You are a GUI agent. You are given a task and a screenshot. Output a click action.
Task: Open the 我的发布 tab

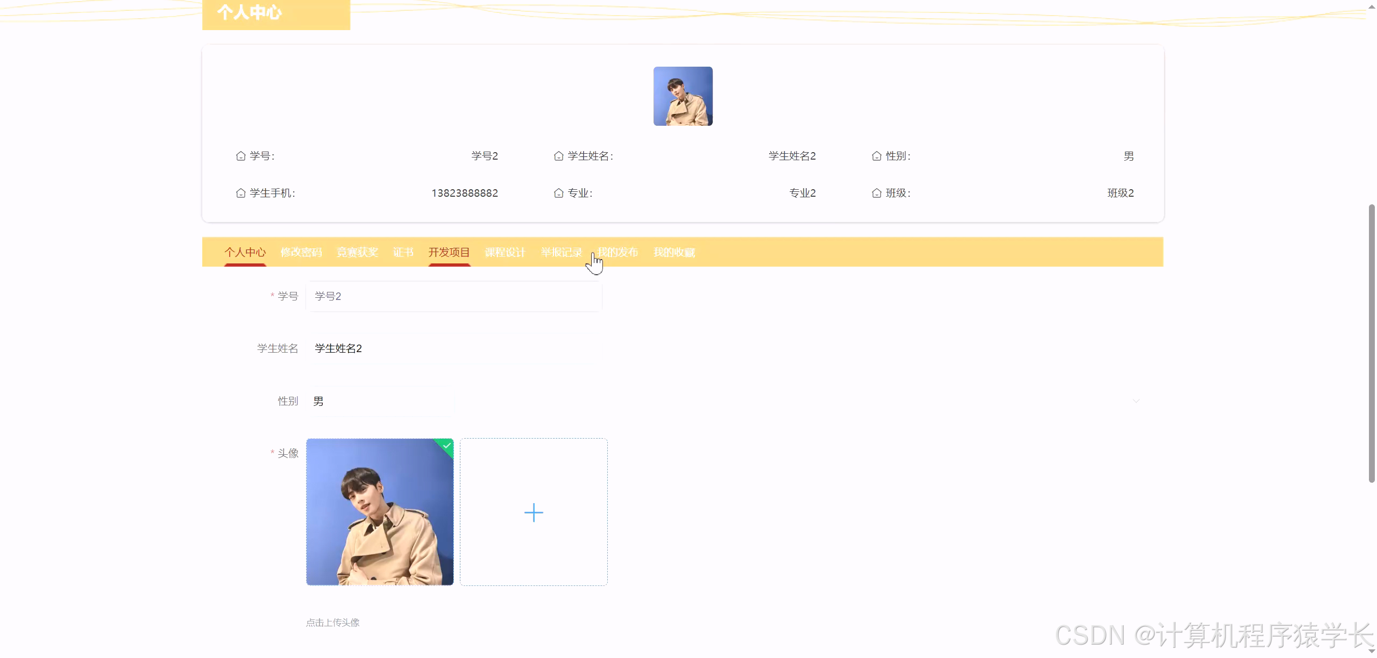tap(617, 252)
